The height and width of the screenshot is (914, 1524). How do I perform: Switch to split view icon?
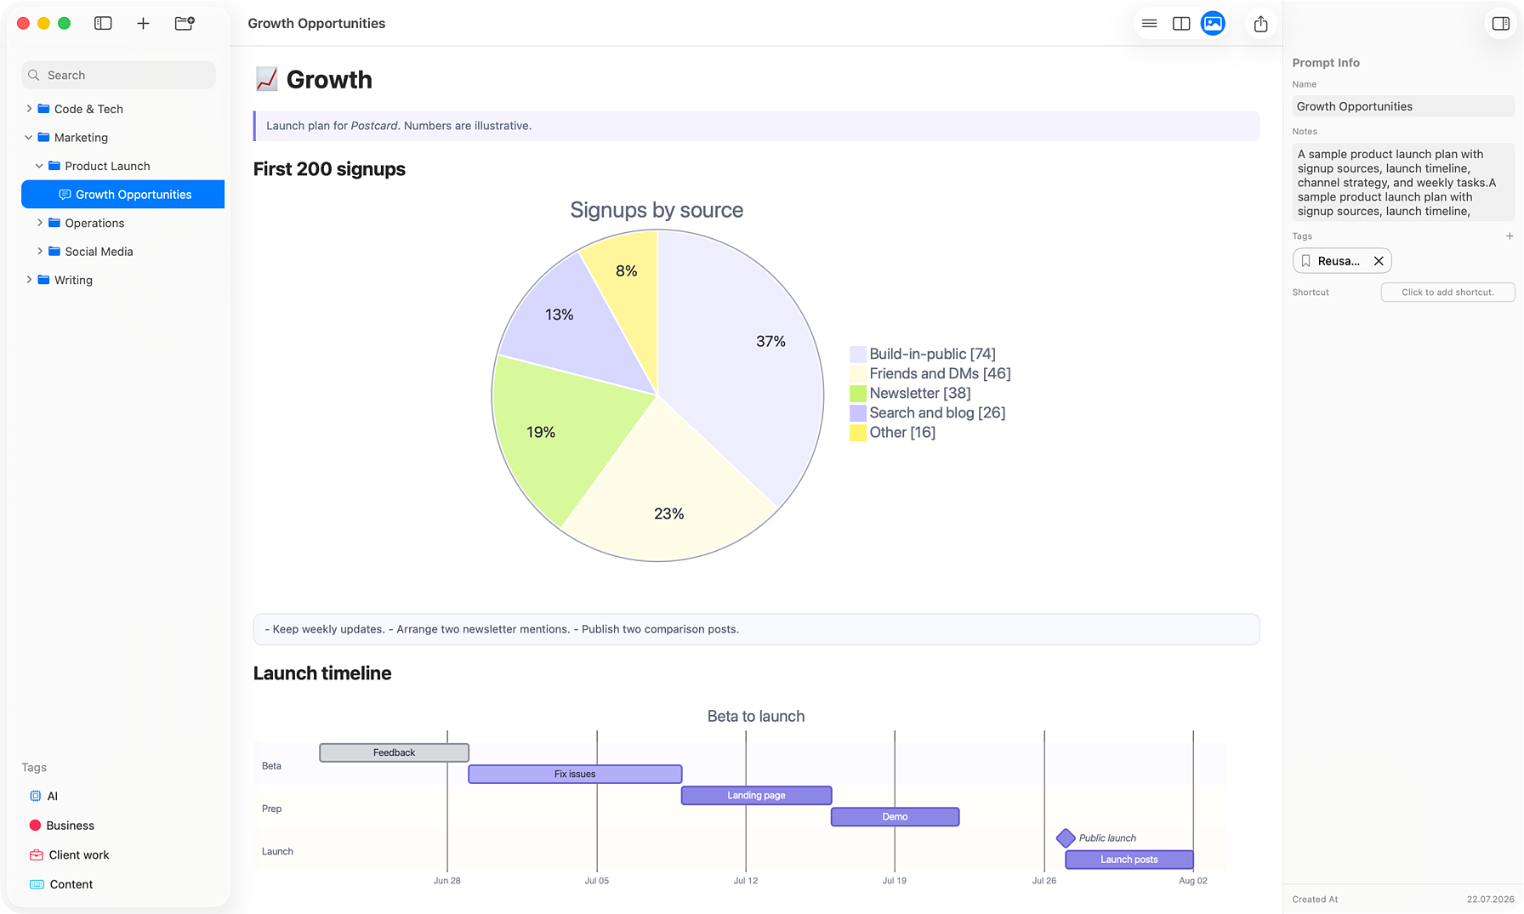pos(1181,24)
